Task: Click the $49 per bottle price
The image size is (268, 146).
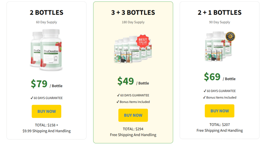Action: [126, 81]
